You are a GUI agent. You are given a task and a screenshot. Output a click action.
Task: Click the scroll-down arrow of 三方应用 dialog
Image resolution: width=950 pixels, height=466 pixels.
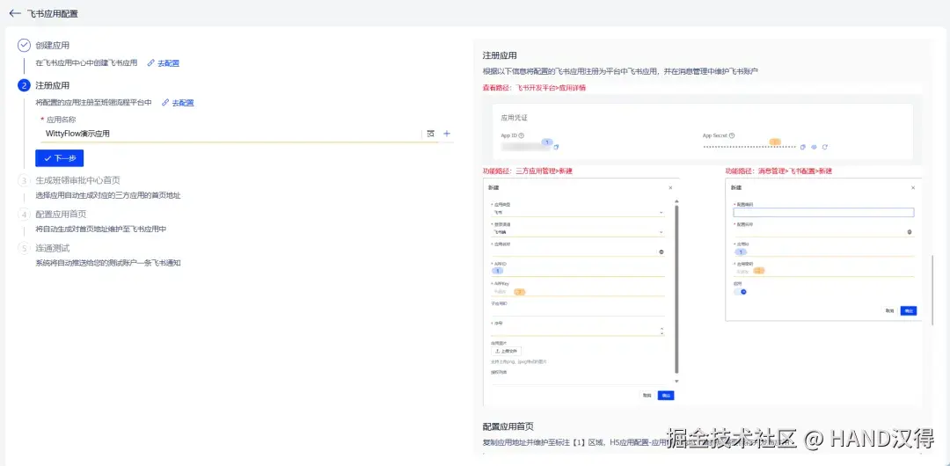click(676, 382)
